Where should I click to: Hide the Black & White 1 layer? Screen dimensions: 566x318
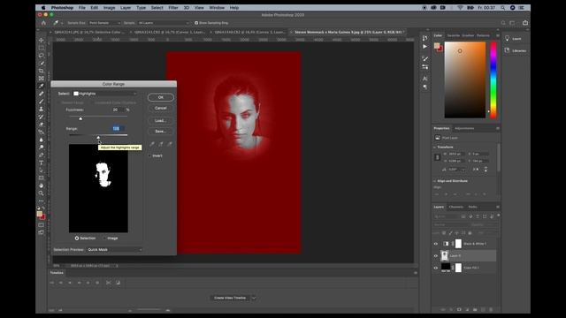pyautogui.click(x=436, y=244)
